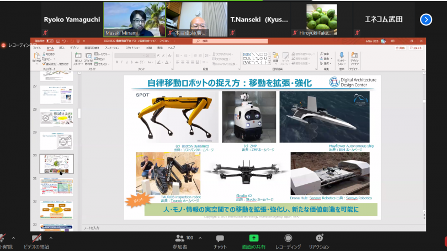The image size is (447, 251).
Task: Expand the shapes gallery more arrow
Action: click(x=269, y=63)
